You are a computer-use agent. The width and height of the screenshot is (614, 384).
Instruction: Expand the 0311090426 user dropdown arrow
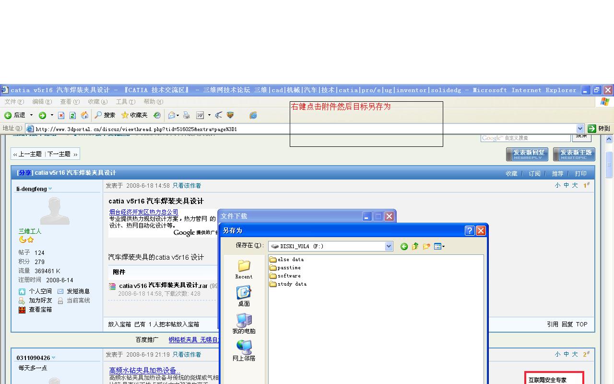tap(54, 358)
